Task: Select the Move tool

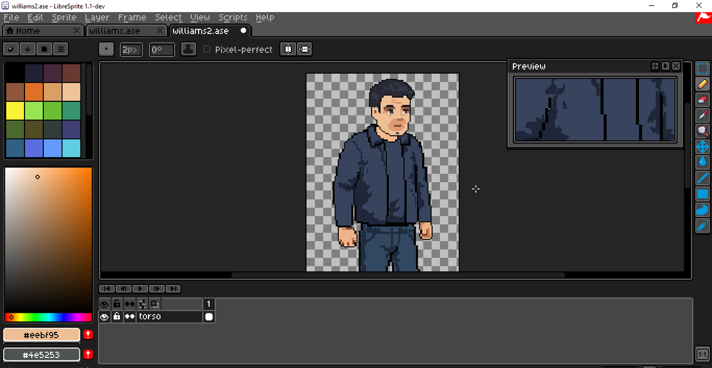Action: click(x=703, y=147)
